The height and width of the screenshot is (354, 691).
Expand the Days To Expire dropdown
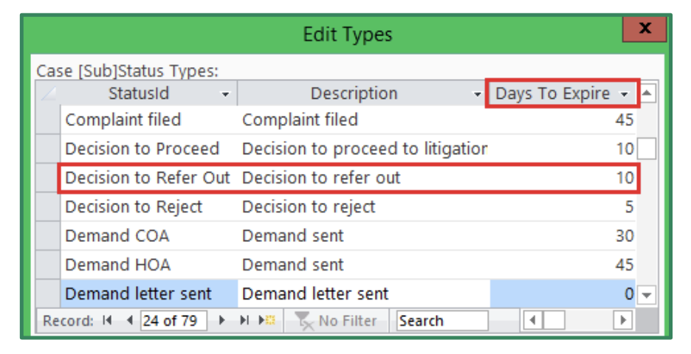click(x=624, y=94)
